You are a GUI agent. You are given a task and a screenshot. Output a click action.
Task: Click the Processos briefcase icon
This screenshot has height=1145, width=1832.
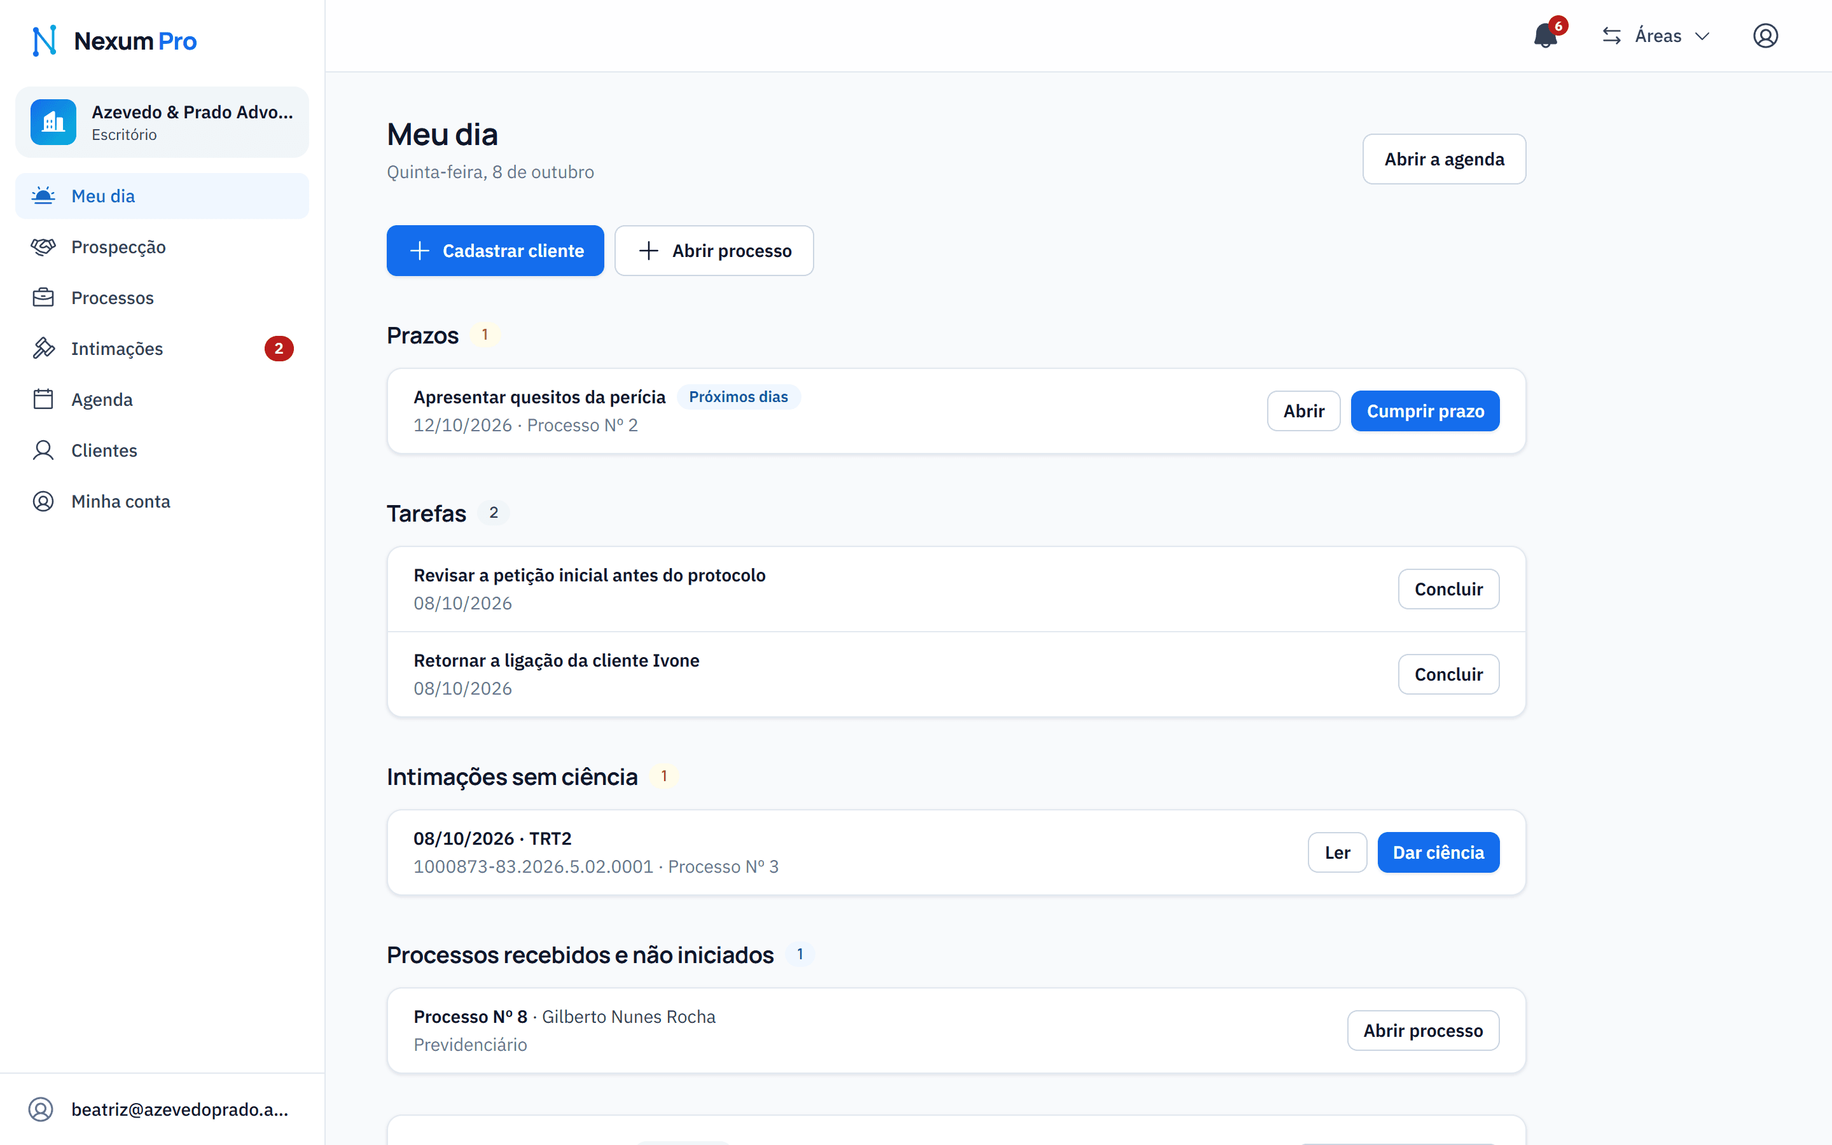[x=43, y=298]
